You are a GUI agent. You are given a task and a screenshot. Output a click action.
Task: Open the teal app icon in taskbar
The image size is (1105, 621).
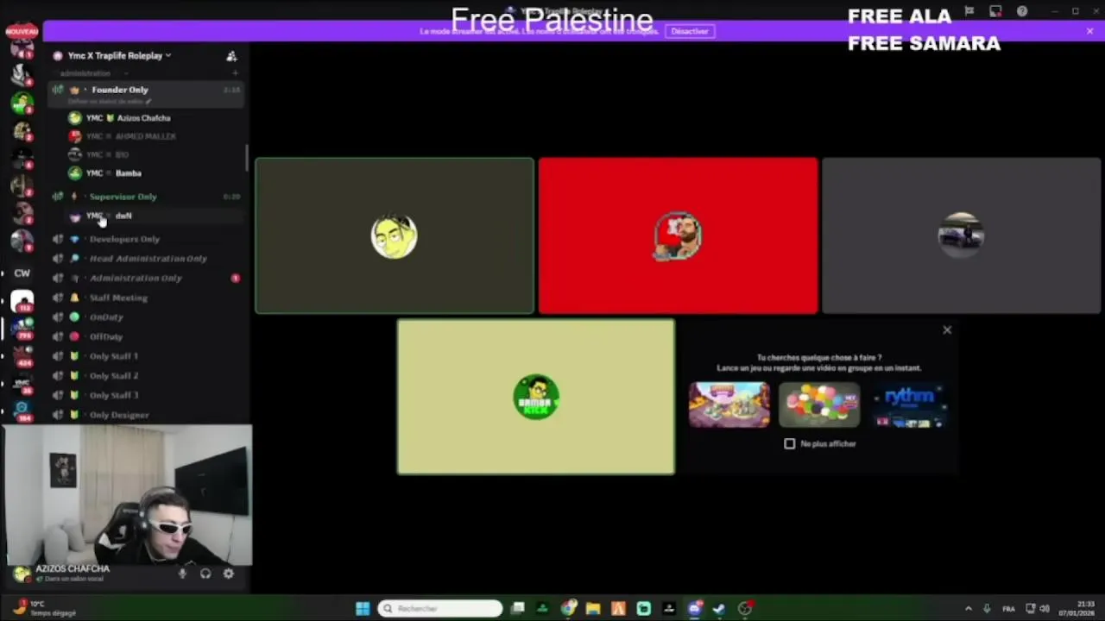(643, 609)
